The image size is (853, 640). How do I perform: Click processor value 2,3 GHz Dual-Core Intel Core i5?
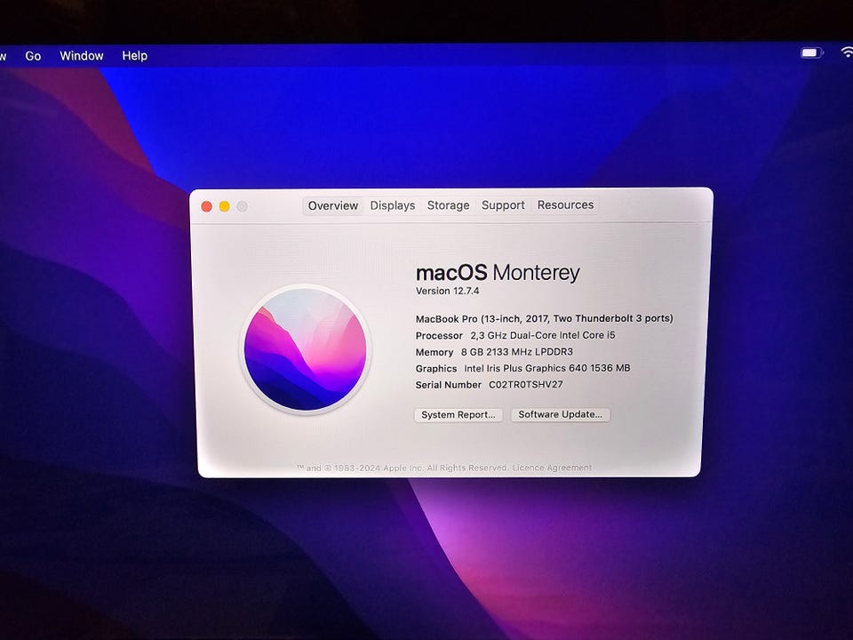coord(542,335)
